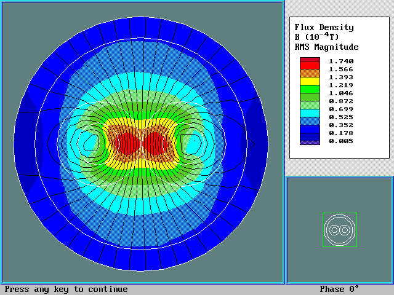Viewport: 394px width, 295px height.
Task: Click the red swatch at top of legend
Action: (310, 62)
